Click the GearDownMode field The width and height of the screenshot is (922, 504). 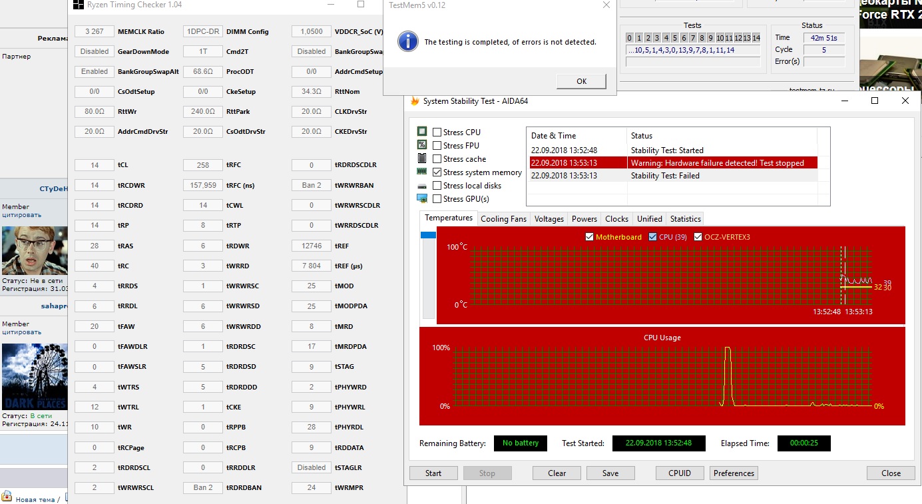click(95, 51)
